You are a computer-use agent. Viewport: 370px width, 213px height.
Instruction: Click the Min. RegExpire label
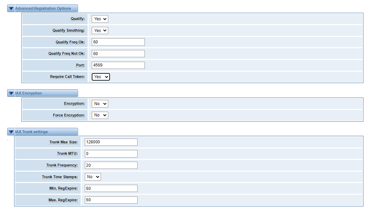click(63, 188)
